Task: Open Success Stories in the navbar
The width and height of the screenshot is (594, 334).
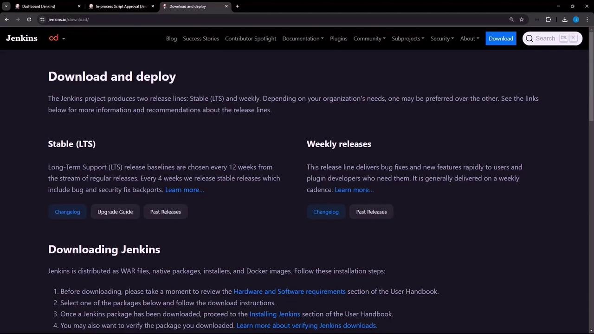Action: [x=201, y=39]
